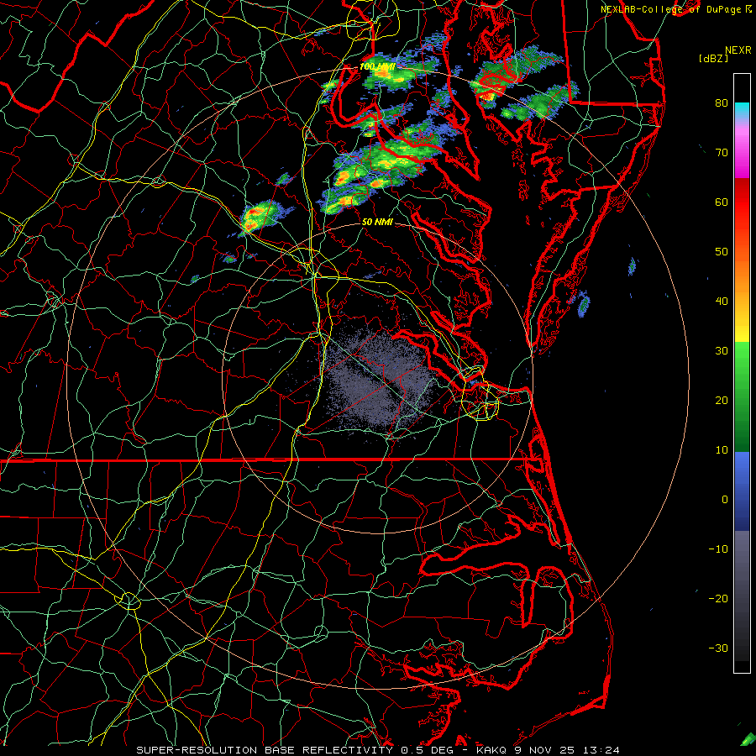Click the NEXR label above the color scale
756x756 pixels.
tap(738, 50)
